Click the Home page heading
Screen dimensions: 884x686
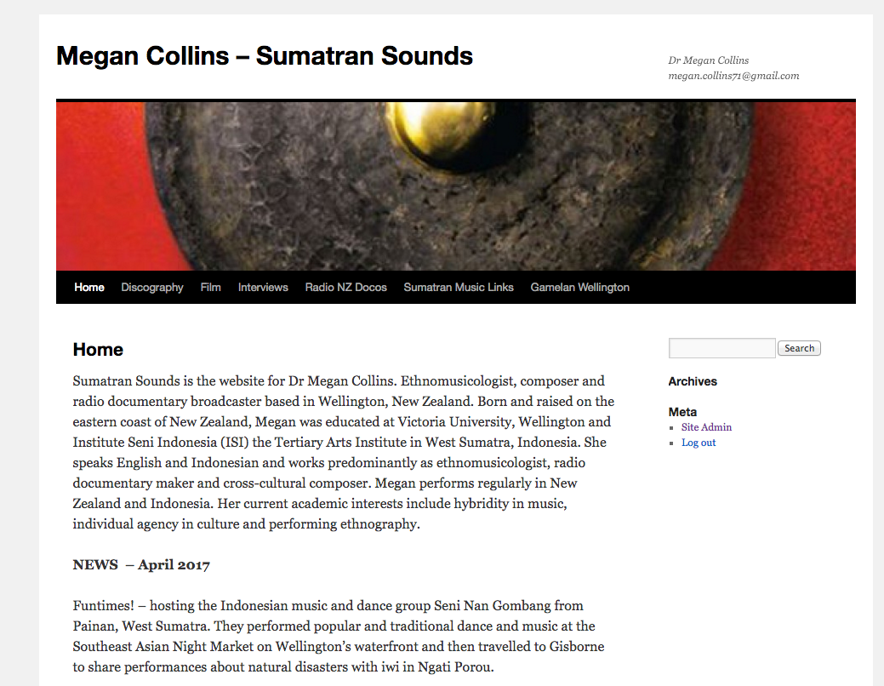98,350
